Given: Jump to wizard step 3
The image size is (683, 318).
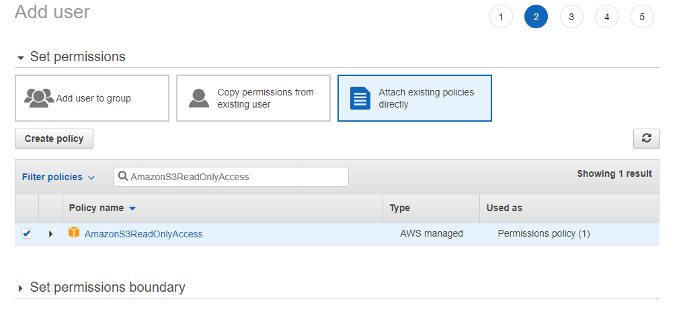Looking at the screenshot, I should tap(571, 17).
